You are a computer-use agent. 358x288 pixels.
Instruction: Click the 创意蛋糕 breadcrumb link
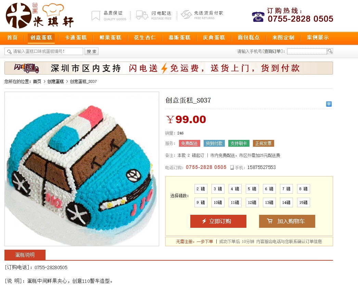pos(55,81)
